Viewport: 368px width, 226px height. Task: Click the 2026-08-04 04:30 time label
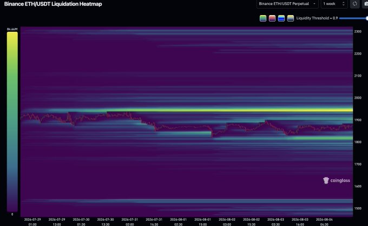pyautogui.click(x=324, y=222)
